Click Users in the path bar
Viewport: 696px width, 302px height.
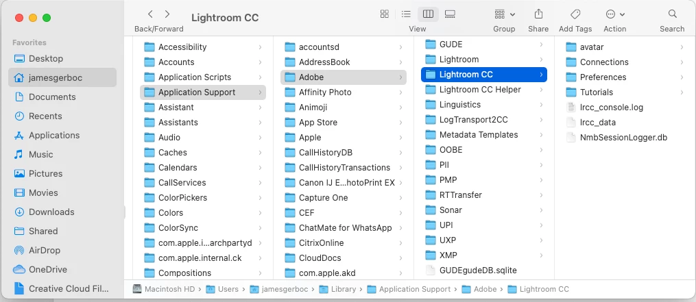tap(222, 289)
